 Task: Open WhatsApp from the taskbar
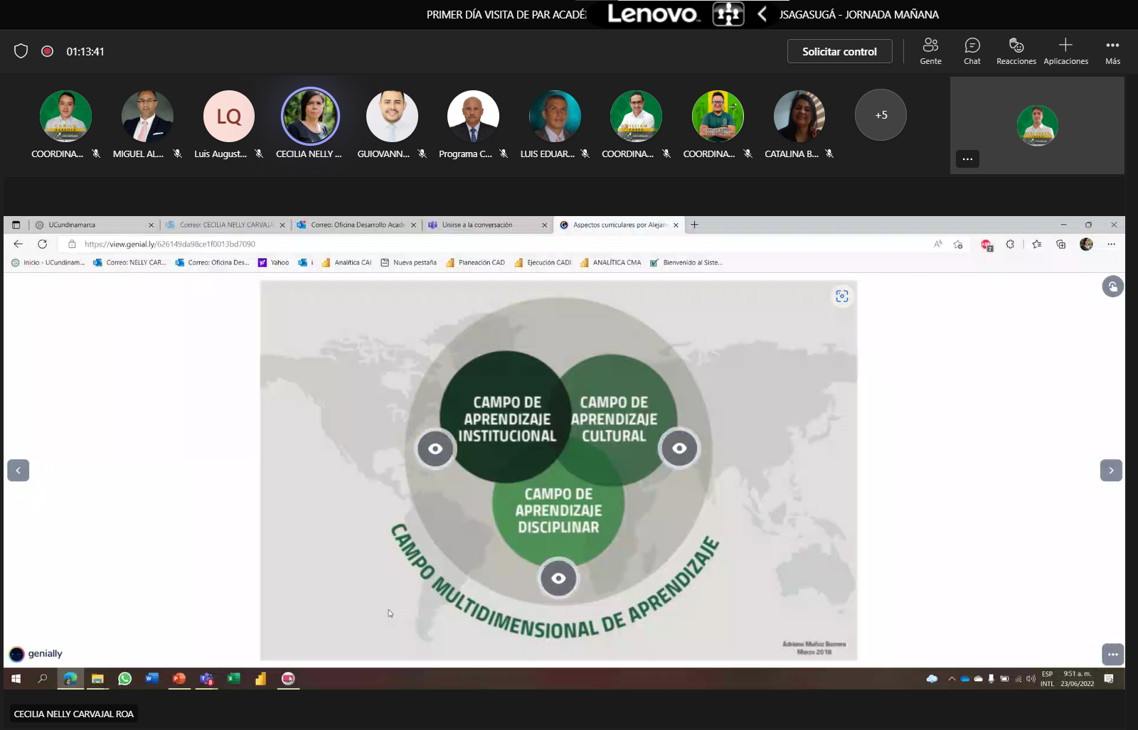[124, 679]
